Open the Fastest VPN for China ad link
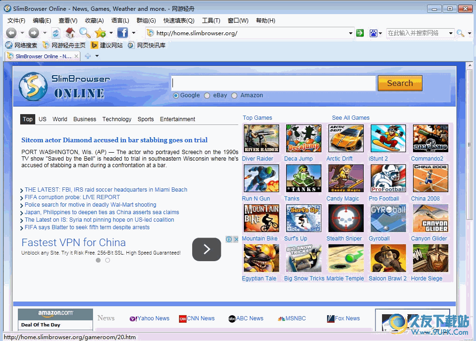Image resolution: width=476 pixels, height=341 pixels. (74, 242)
